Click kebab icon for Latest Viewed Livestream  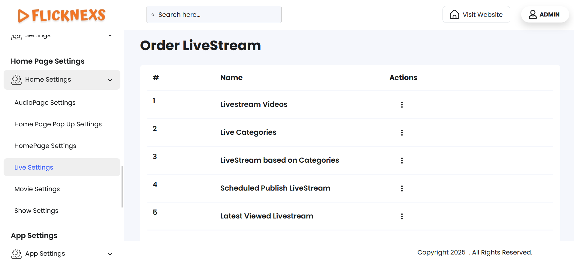(402, 216)
